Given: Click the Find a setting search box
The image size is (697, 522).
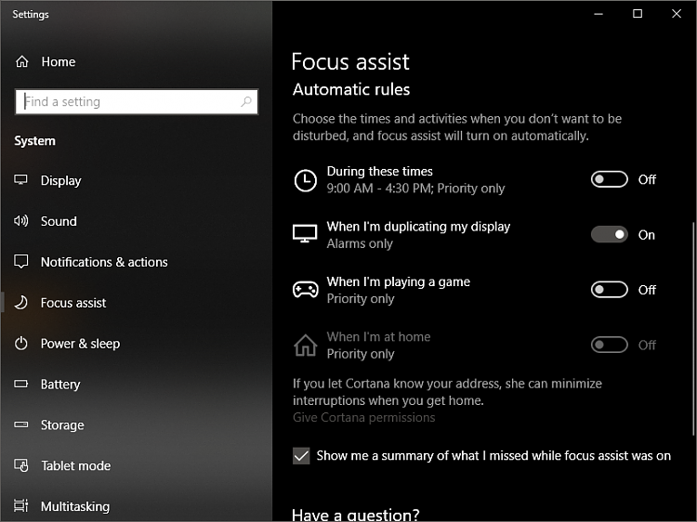Looking at the screenshot, I should 137,102.
